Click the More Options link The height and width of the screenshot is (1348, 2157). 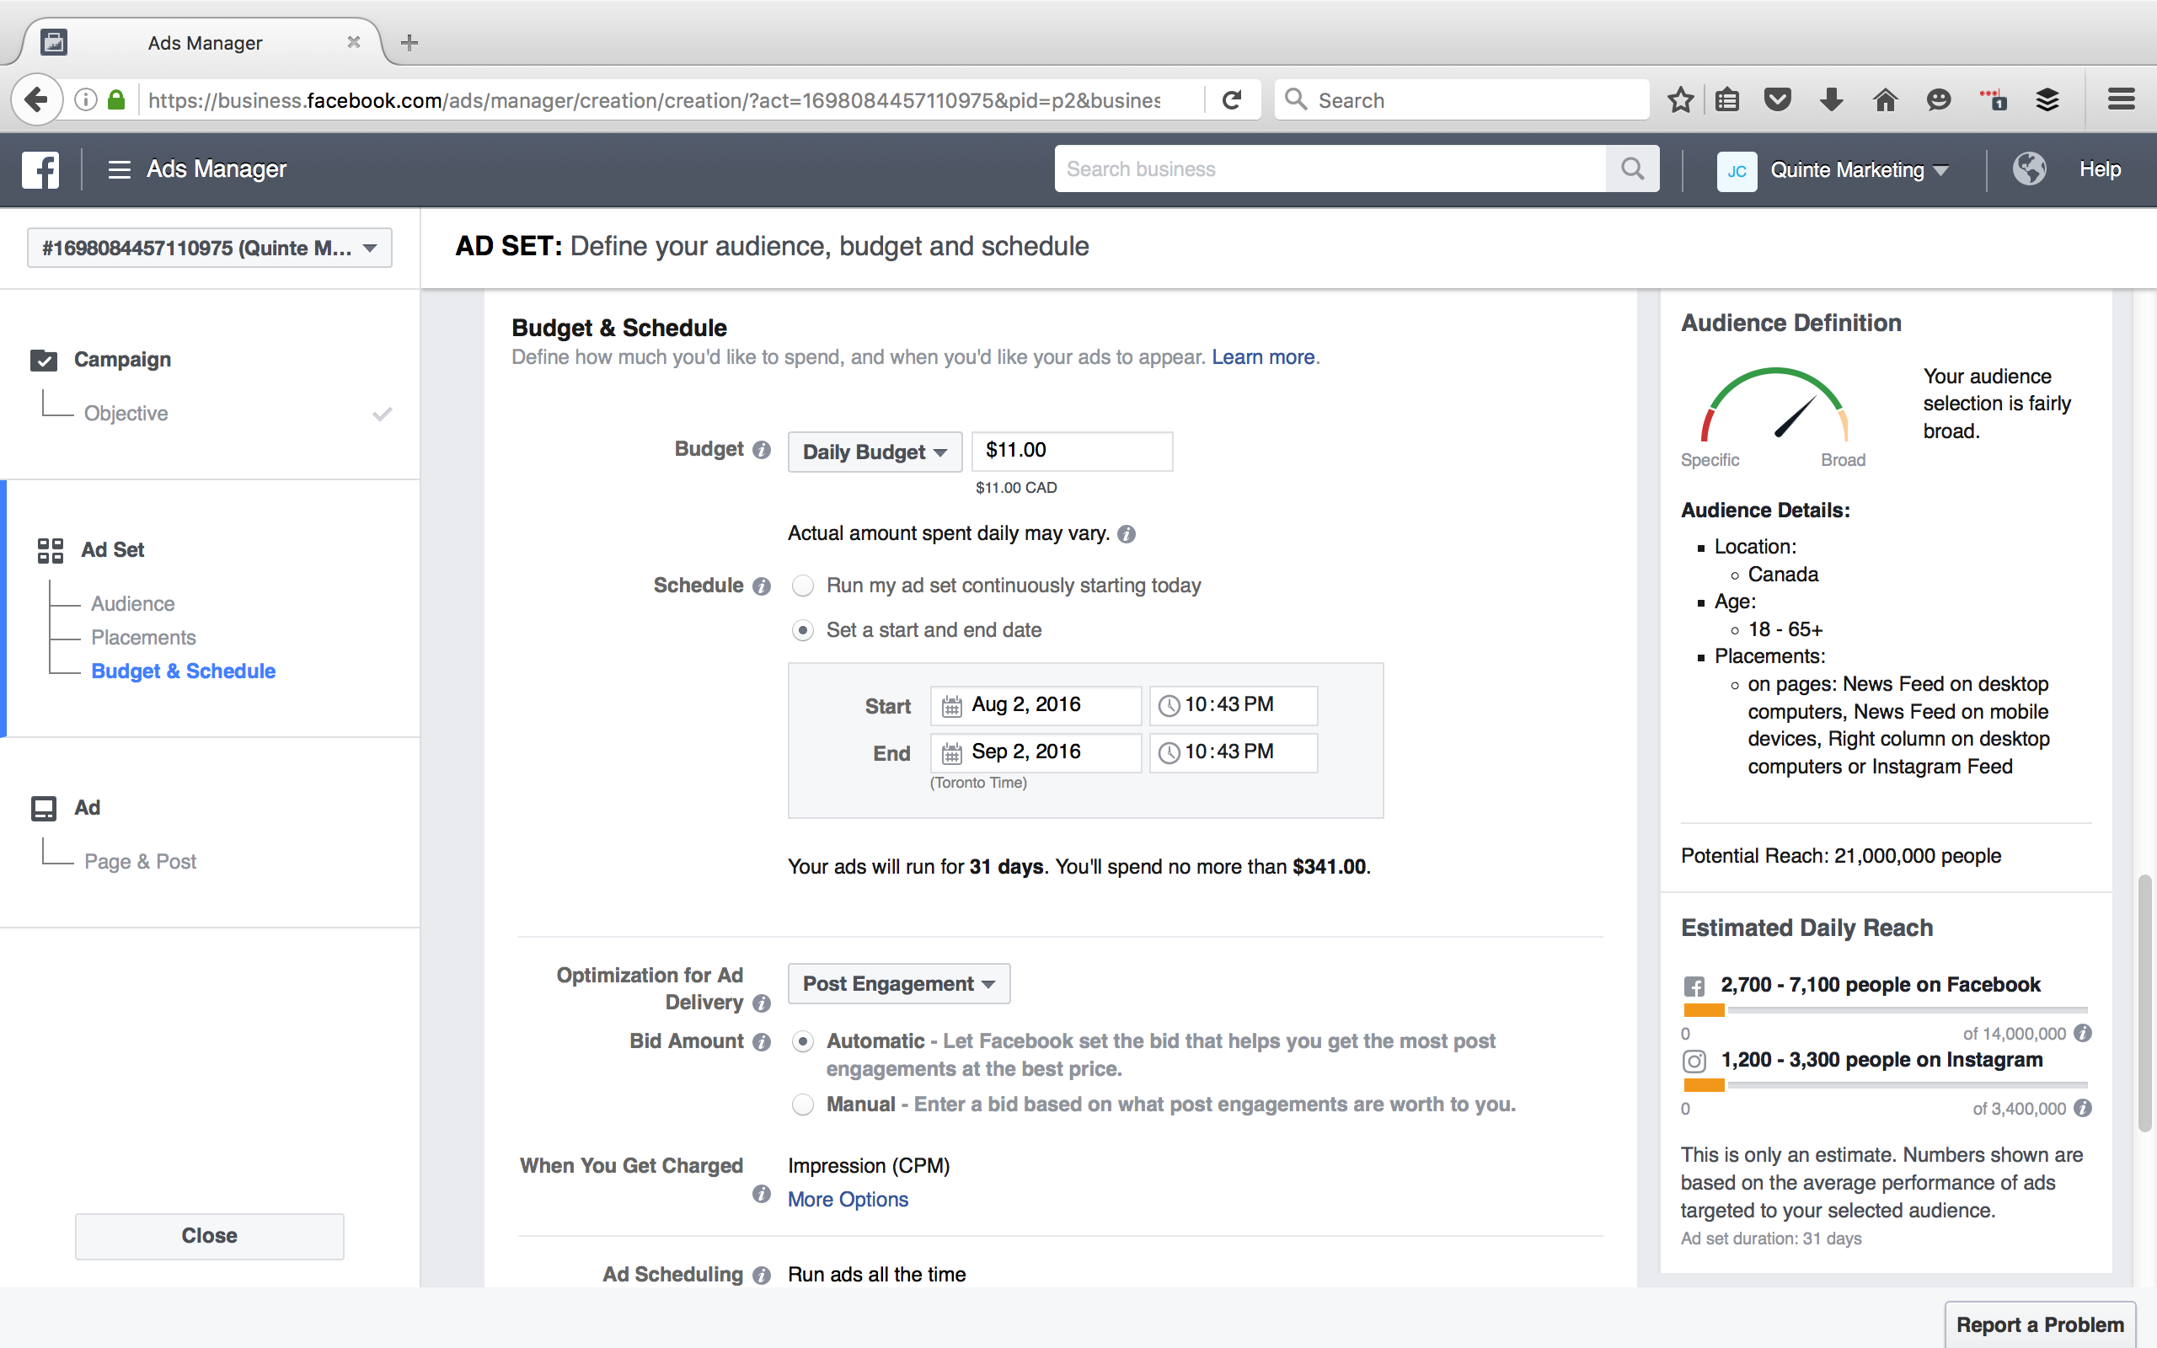[847, 1200]
